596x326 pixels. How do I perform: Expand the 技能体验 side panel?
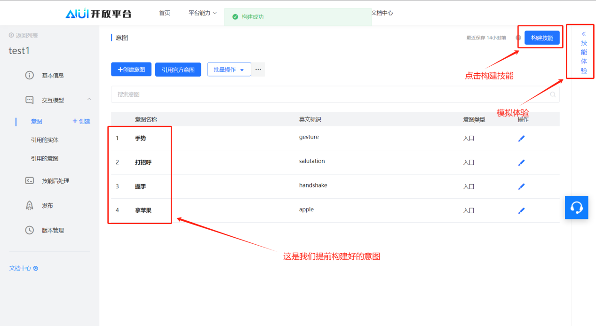point(584,52)
